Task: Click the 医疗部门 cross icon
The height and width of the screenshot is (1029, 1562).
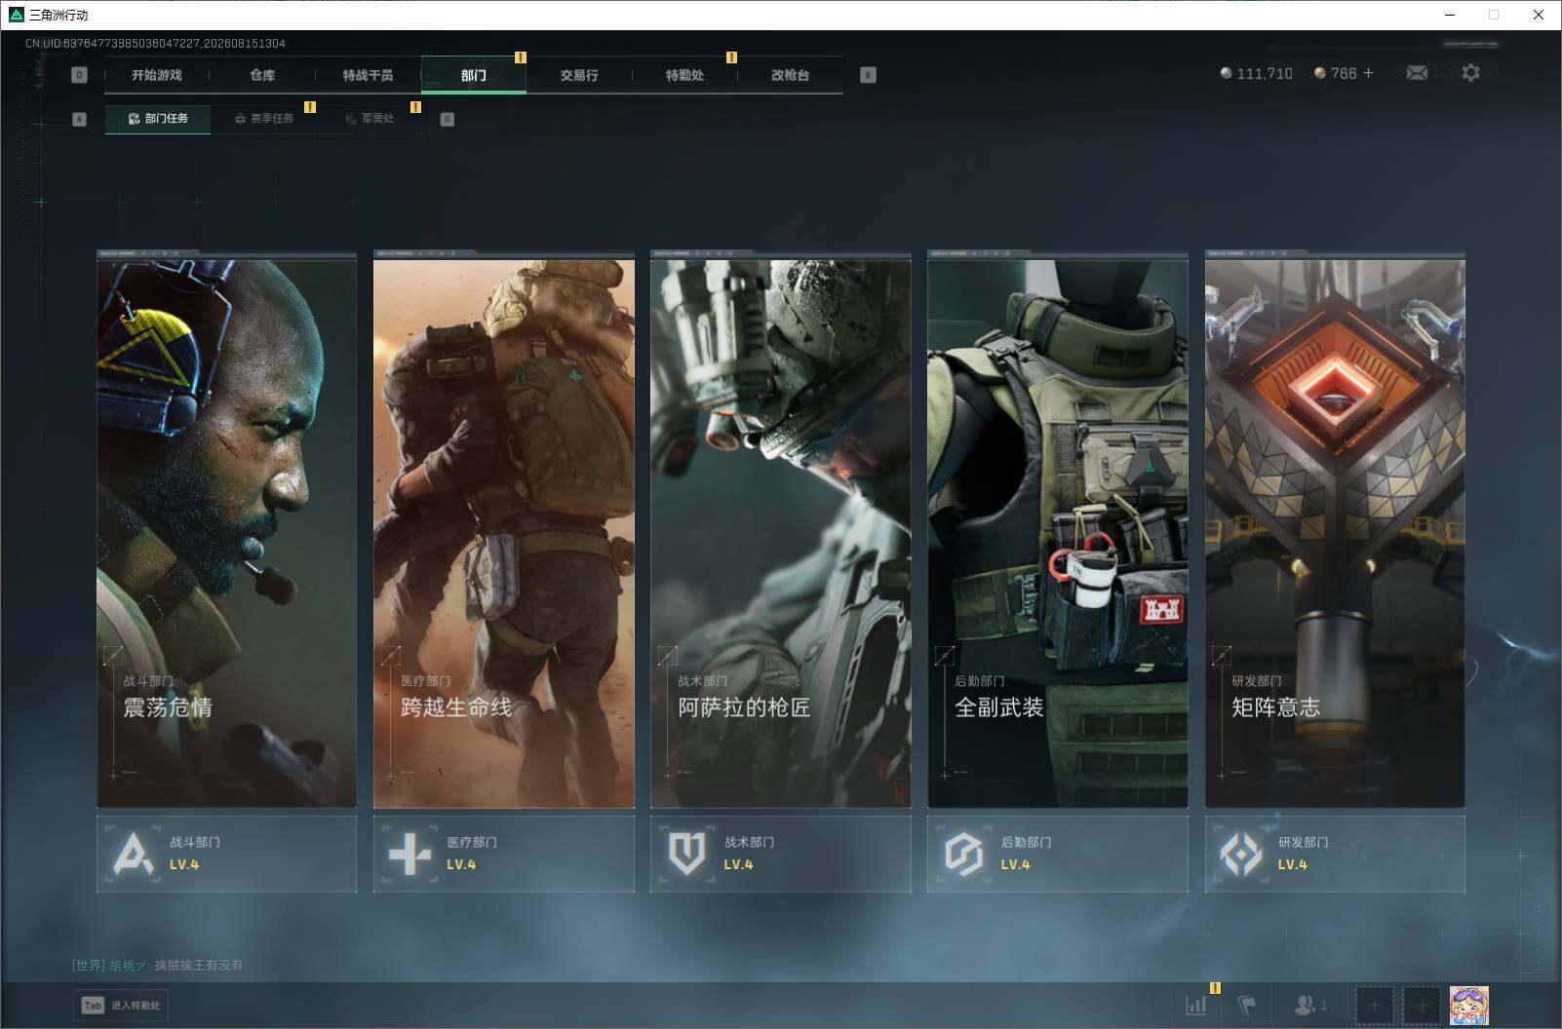Action: 410,855
